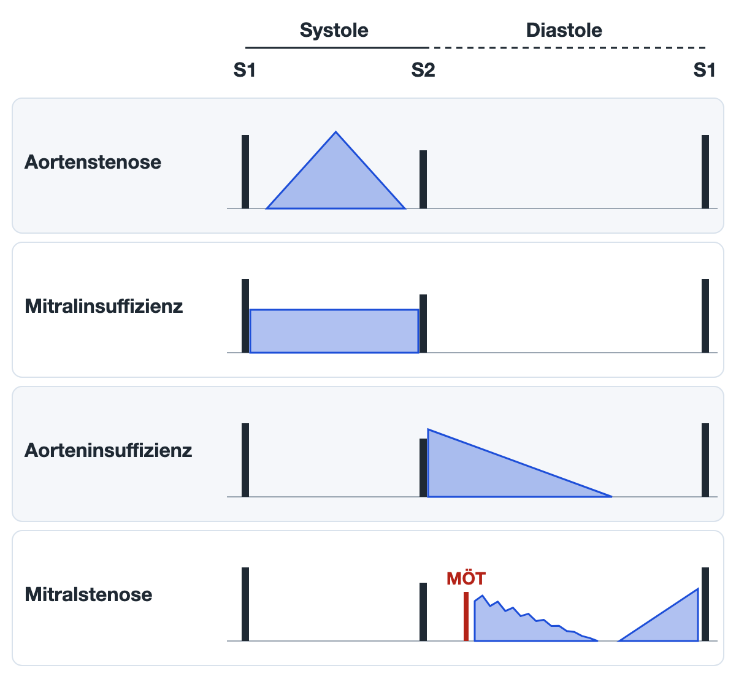Click the red MÖT opening snap bar
Viewport: 736px width, 687px height.
466,616
